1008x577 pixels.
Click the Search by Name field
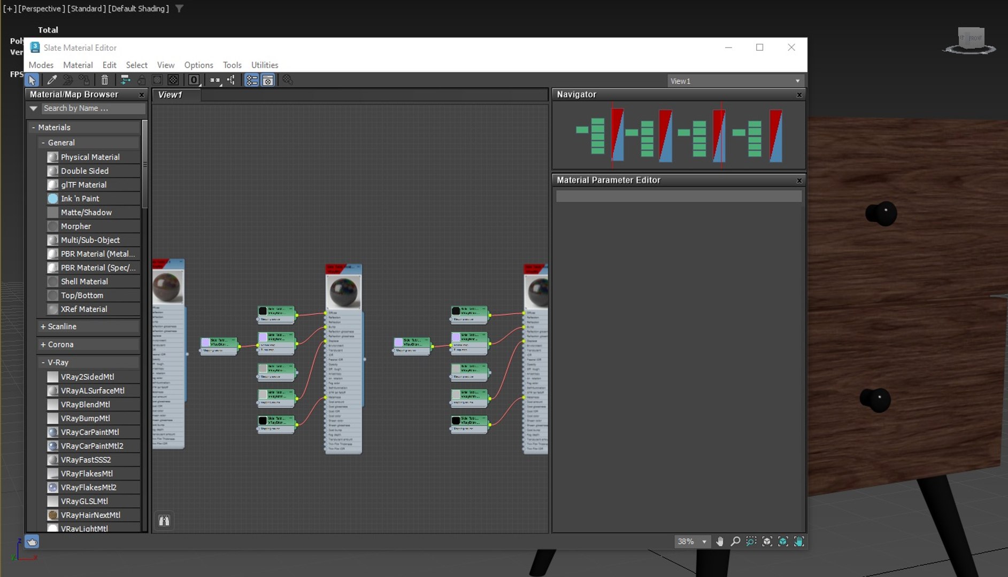point(94,108)
